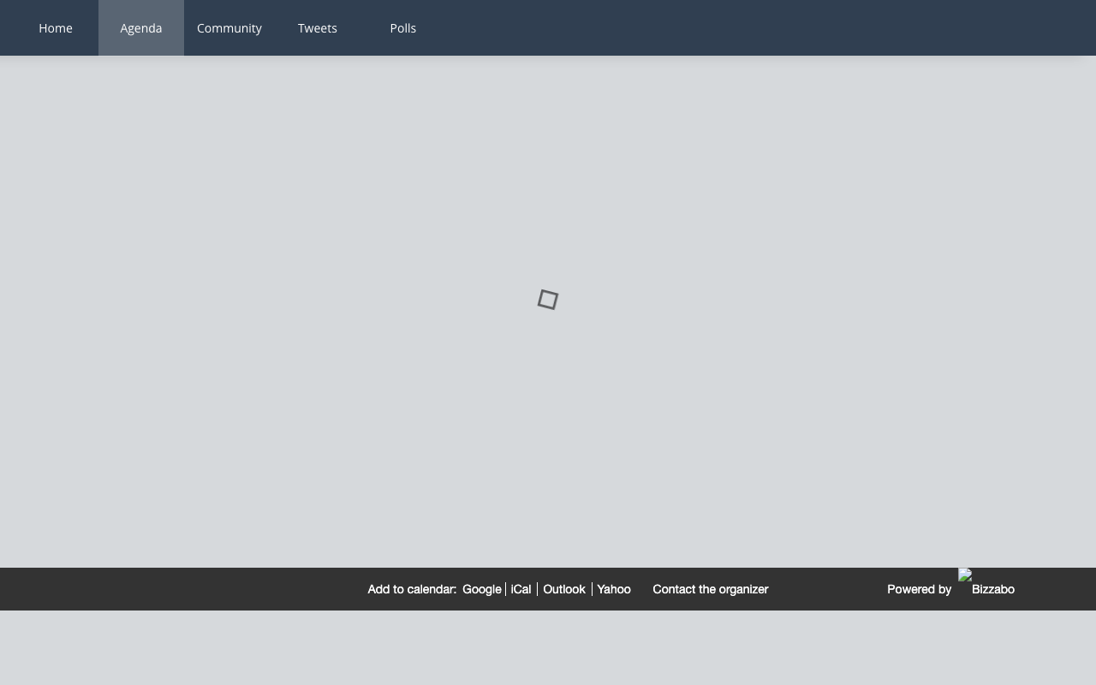Viewport: 1096px width, 685px height.
Task: Click the spinning loader icon
Action: coord(548,299)
